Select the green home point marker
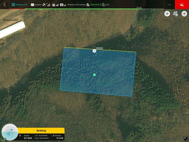The height and width of the screenshot is (142, 189). [x=94, y=75]
